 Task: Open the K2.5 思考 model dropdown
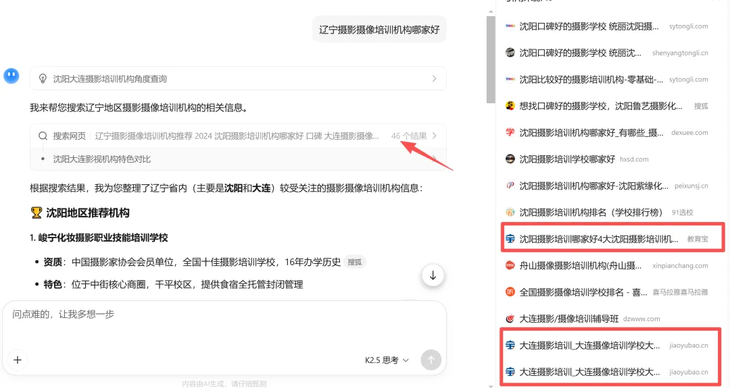coord(387,360)
